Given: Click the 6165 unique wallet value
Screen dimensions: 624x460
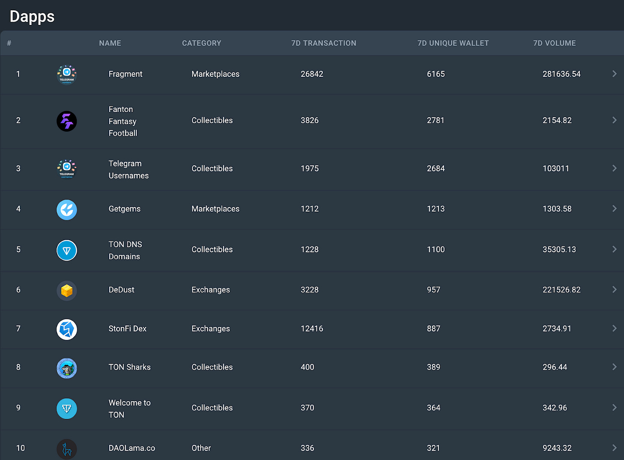Looking at the screenshot, I should coord(436,74).
